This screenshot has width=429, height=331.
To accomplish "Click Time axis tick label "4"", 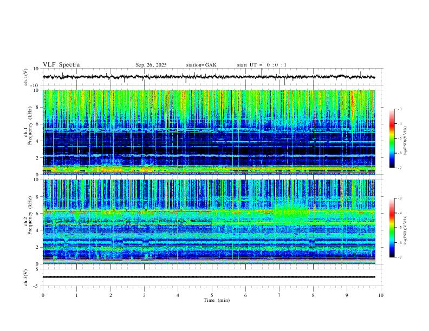I will pyautogui.click(x=178, y=295).
